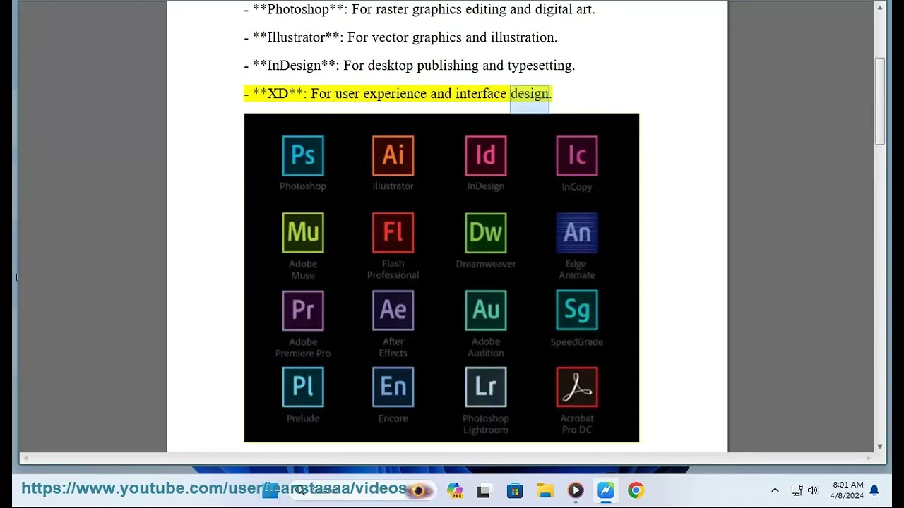This screenshot has width=904, height=508.
Task: Click the Premiere Pro Pr icon
Action: point(303,310)
